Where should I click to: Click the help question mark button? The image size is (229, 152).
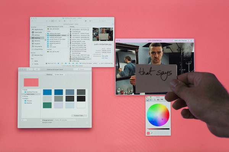click(87, 123)
